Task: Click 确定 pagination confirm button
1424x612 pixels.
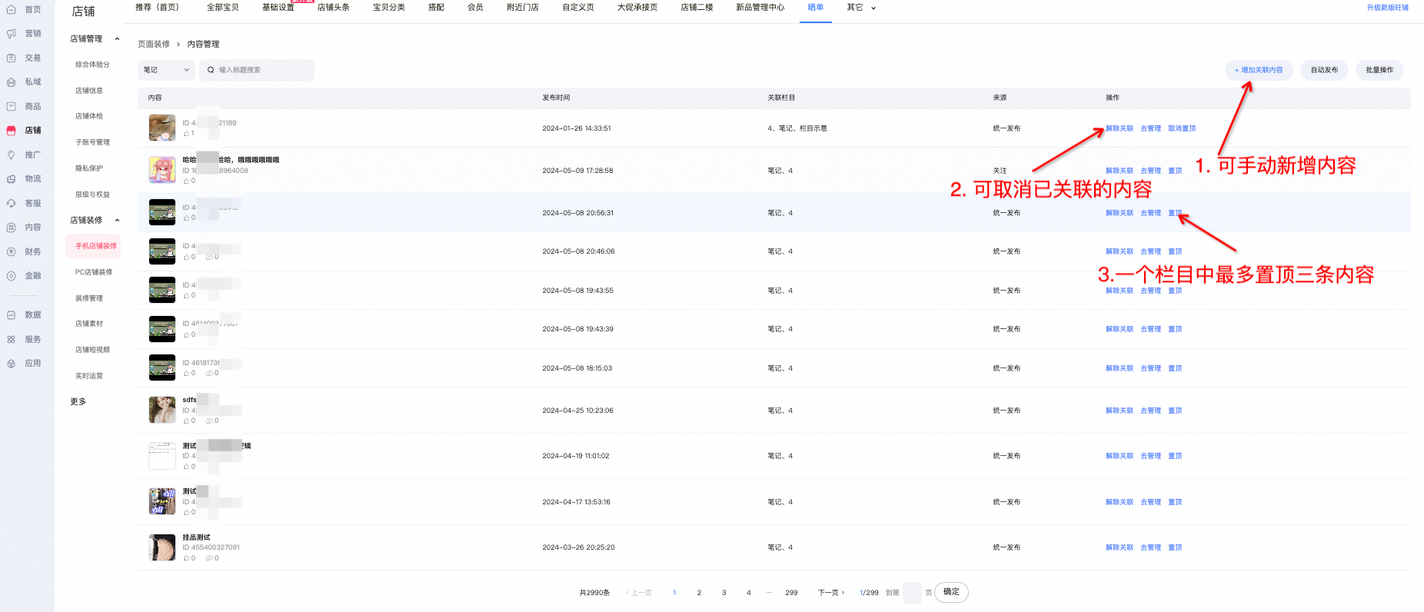Action: point(951,592)
